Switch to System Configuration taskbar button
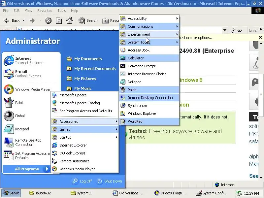The width and height of the screenshot is (264, 198). (212, 193)
